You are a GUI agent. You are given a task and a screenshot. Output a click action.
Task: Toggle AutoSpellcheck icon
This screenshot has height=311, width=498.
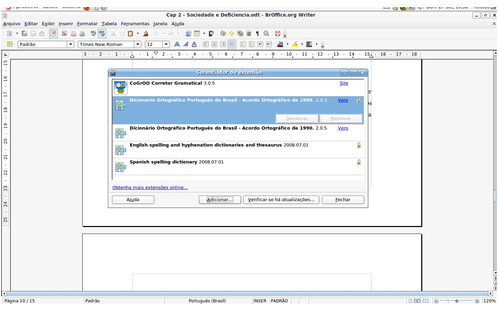[102, 34]
